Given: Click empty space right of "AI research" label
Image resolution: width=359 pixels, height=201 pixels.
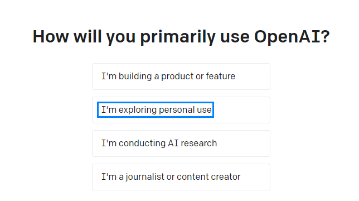Looking at the screenshot, I should [243, 143].
